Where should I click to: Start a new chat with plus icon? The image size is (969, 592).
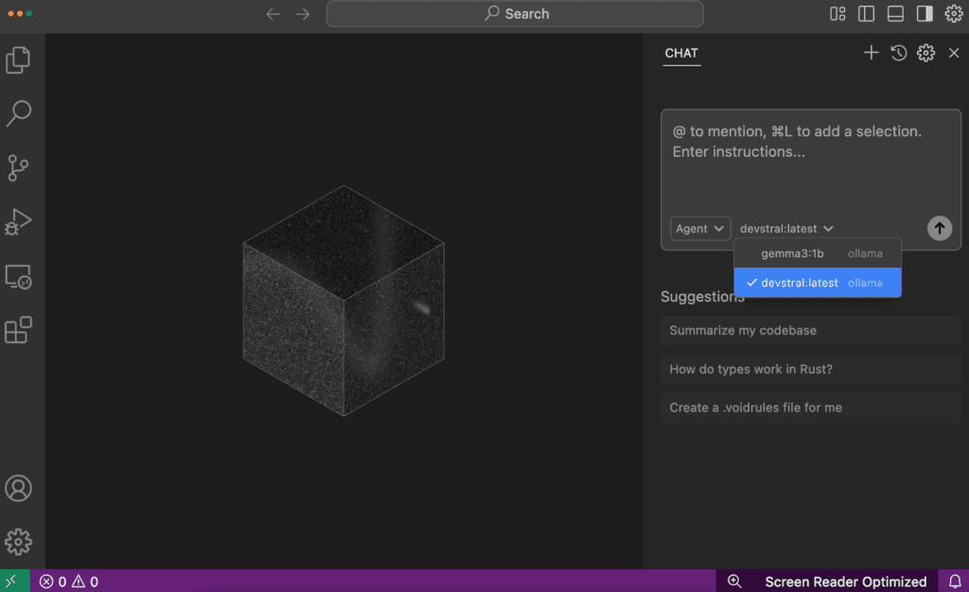click(x=871, y=52)
